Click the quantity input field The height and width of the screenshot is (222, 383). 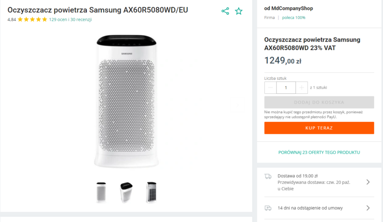(286, 88)
